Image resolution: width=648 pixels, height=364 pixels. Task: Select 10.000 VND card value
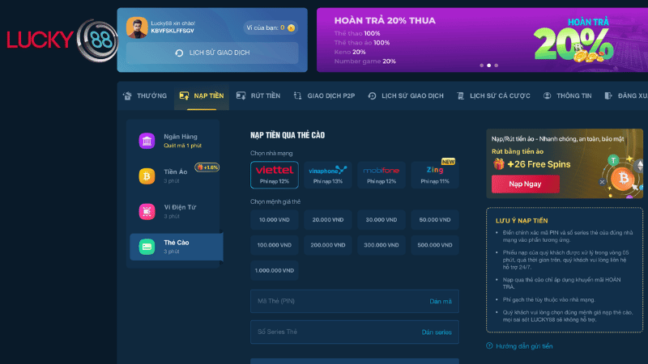(275, 219)
